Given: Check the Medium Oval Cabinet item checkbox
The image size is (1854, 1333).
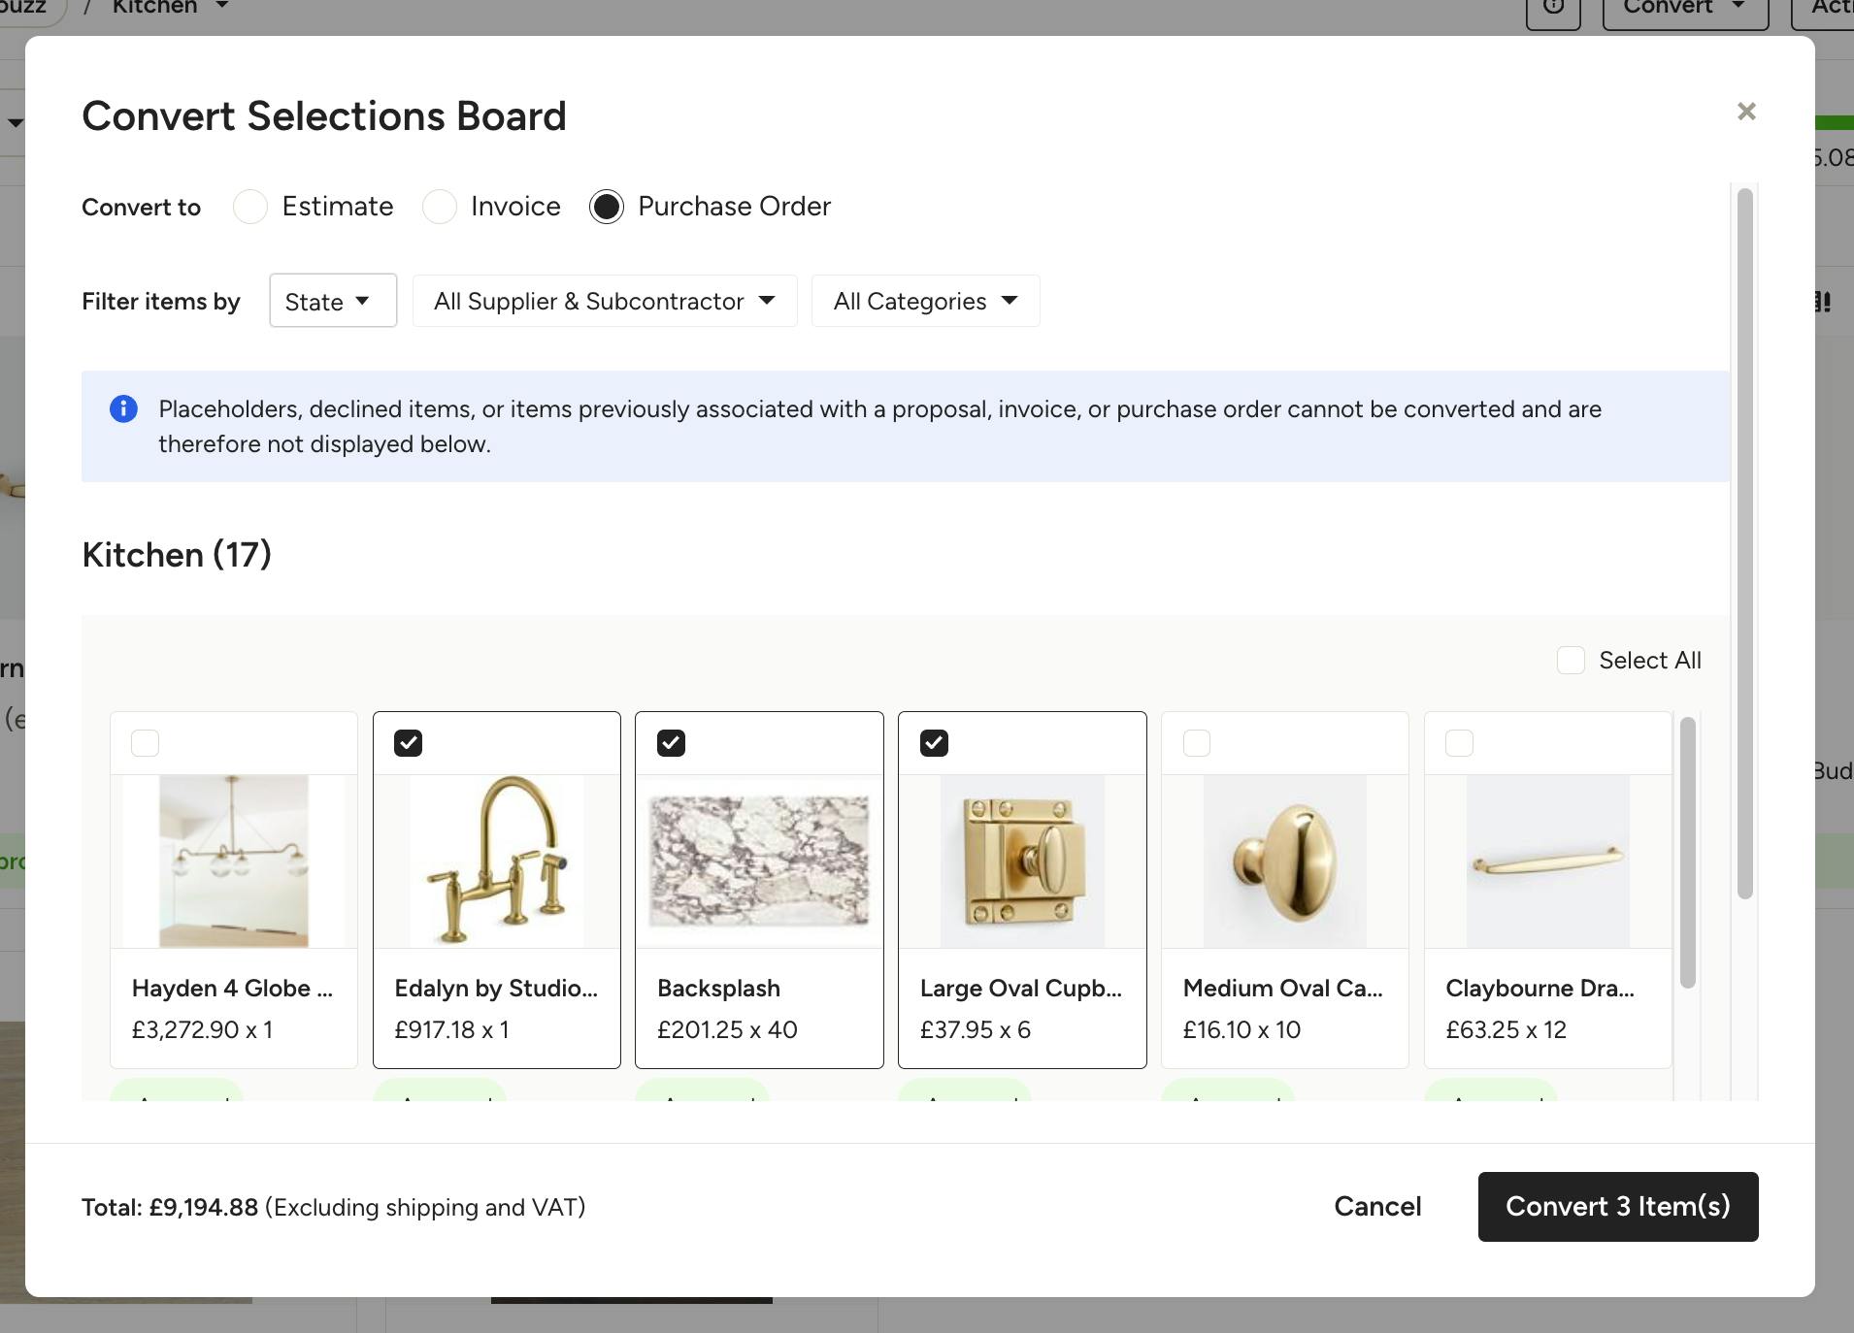Looking at the screenshot, I should click(1197, 743).
